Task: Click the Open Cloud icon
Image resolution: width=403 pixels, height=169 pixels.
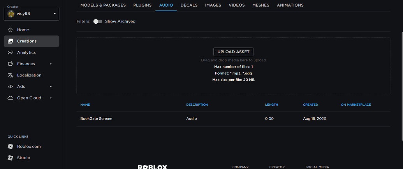Action: 11,98
